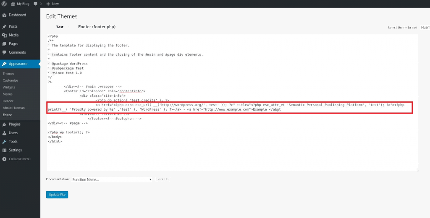Go to Themes submenu

click(8, 74)
